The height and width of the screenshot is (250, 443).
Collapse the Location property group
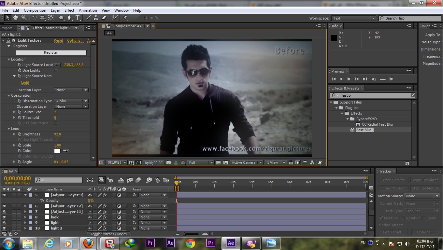pos(9,59)
